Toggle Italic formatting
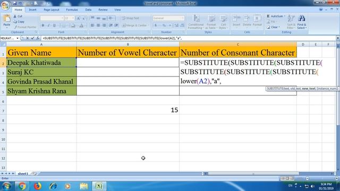 (x=48, y=25)
